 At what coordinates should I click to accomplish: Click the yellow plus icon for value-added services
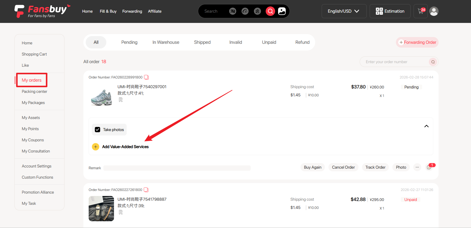point(95,147)
